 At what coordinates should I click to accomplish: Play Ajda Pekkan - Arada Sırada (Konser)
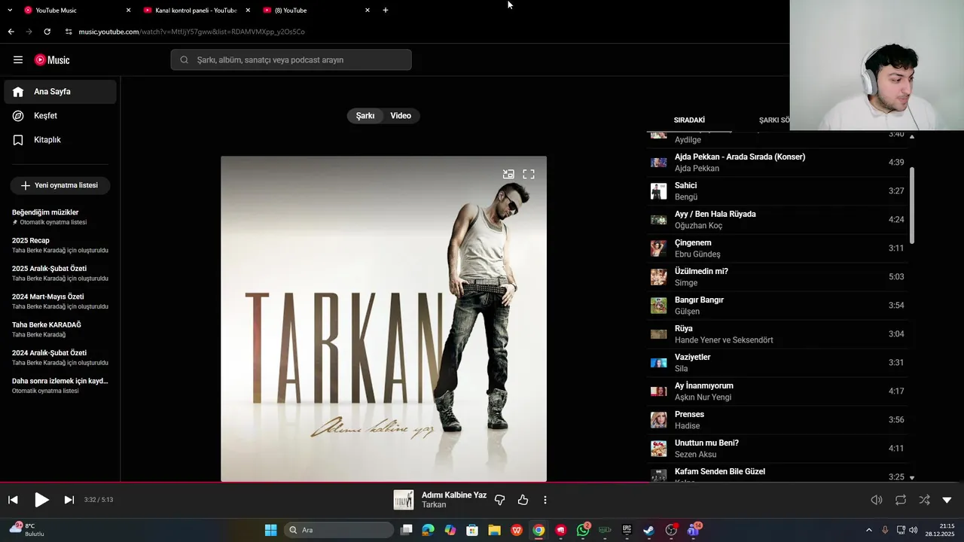(x=777, y=163)
